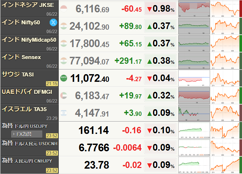This screenshot has width=242, height=174.
Task: Click the India flag in Sensex row
Action: click(64, 61)
